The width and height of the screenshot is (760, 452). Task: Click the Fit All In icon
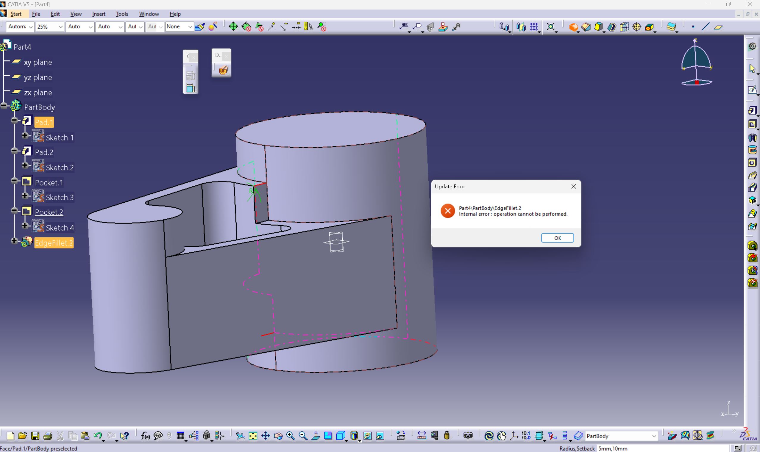tap(253, 436)
